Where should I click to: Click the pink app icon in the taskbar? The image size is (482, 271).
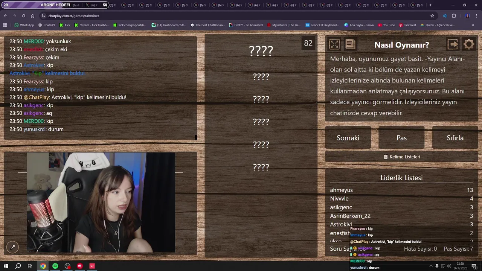coord(92,266)
